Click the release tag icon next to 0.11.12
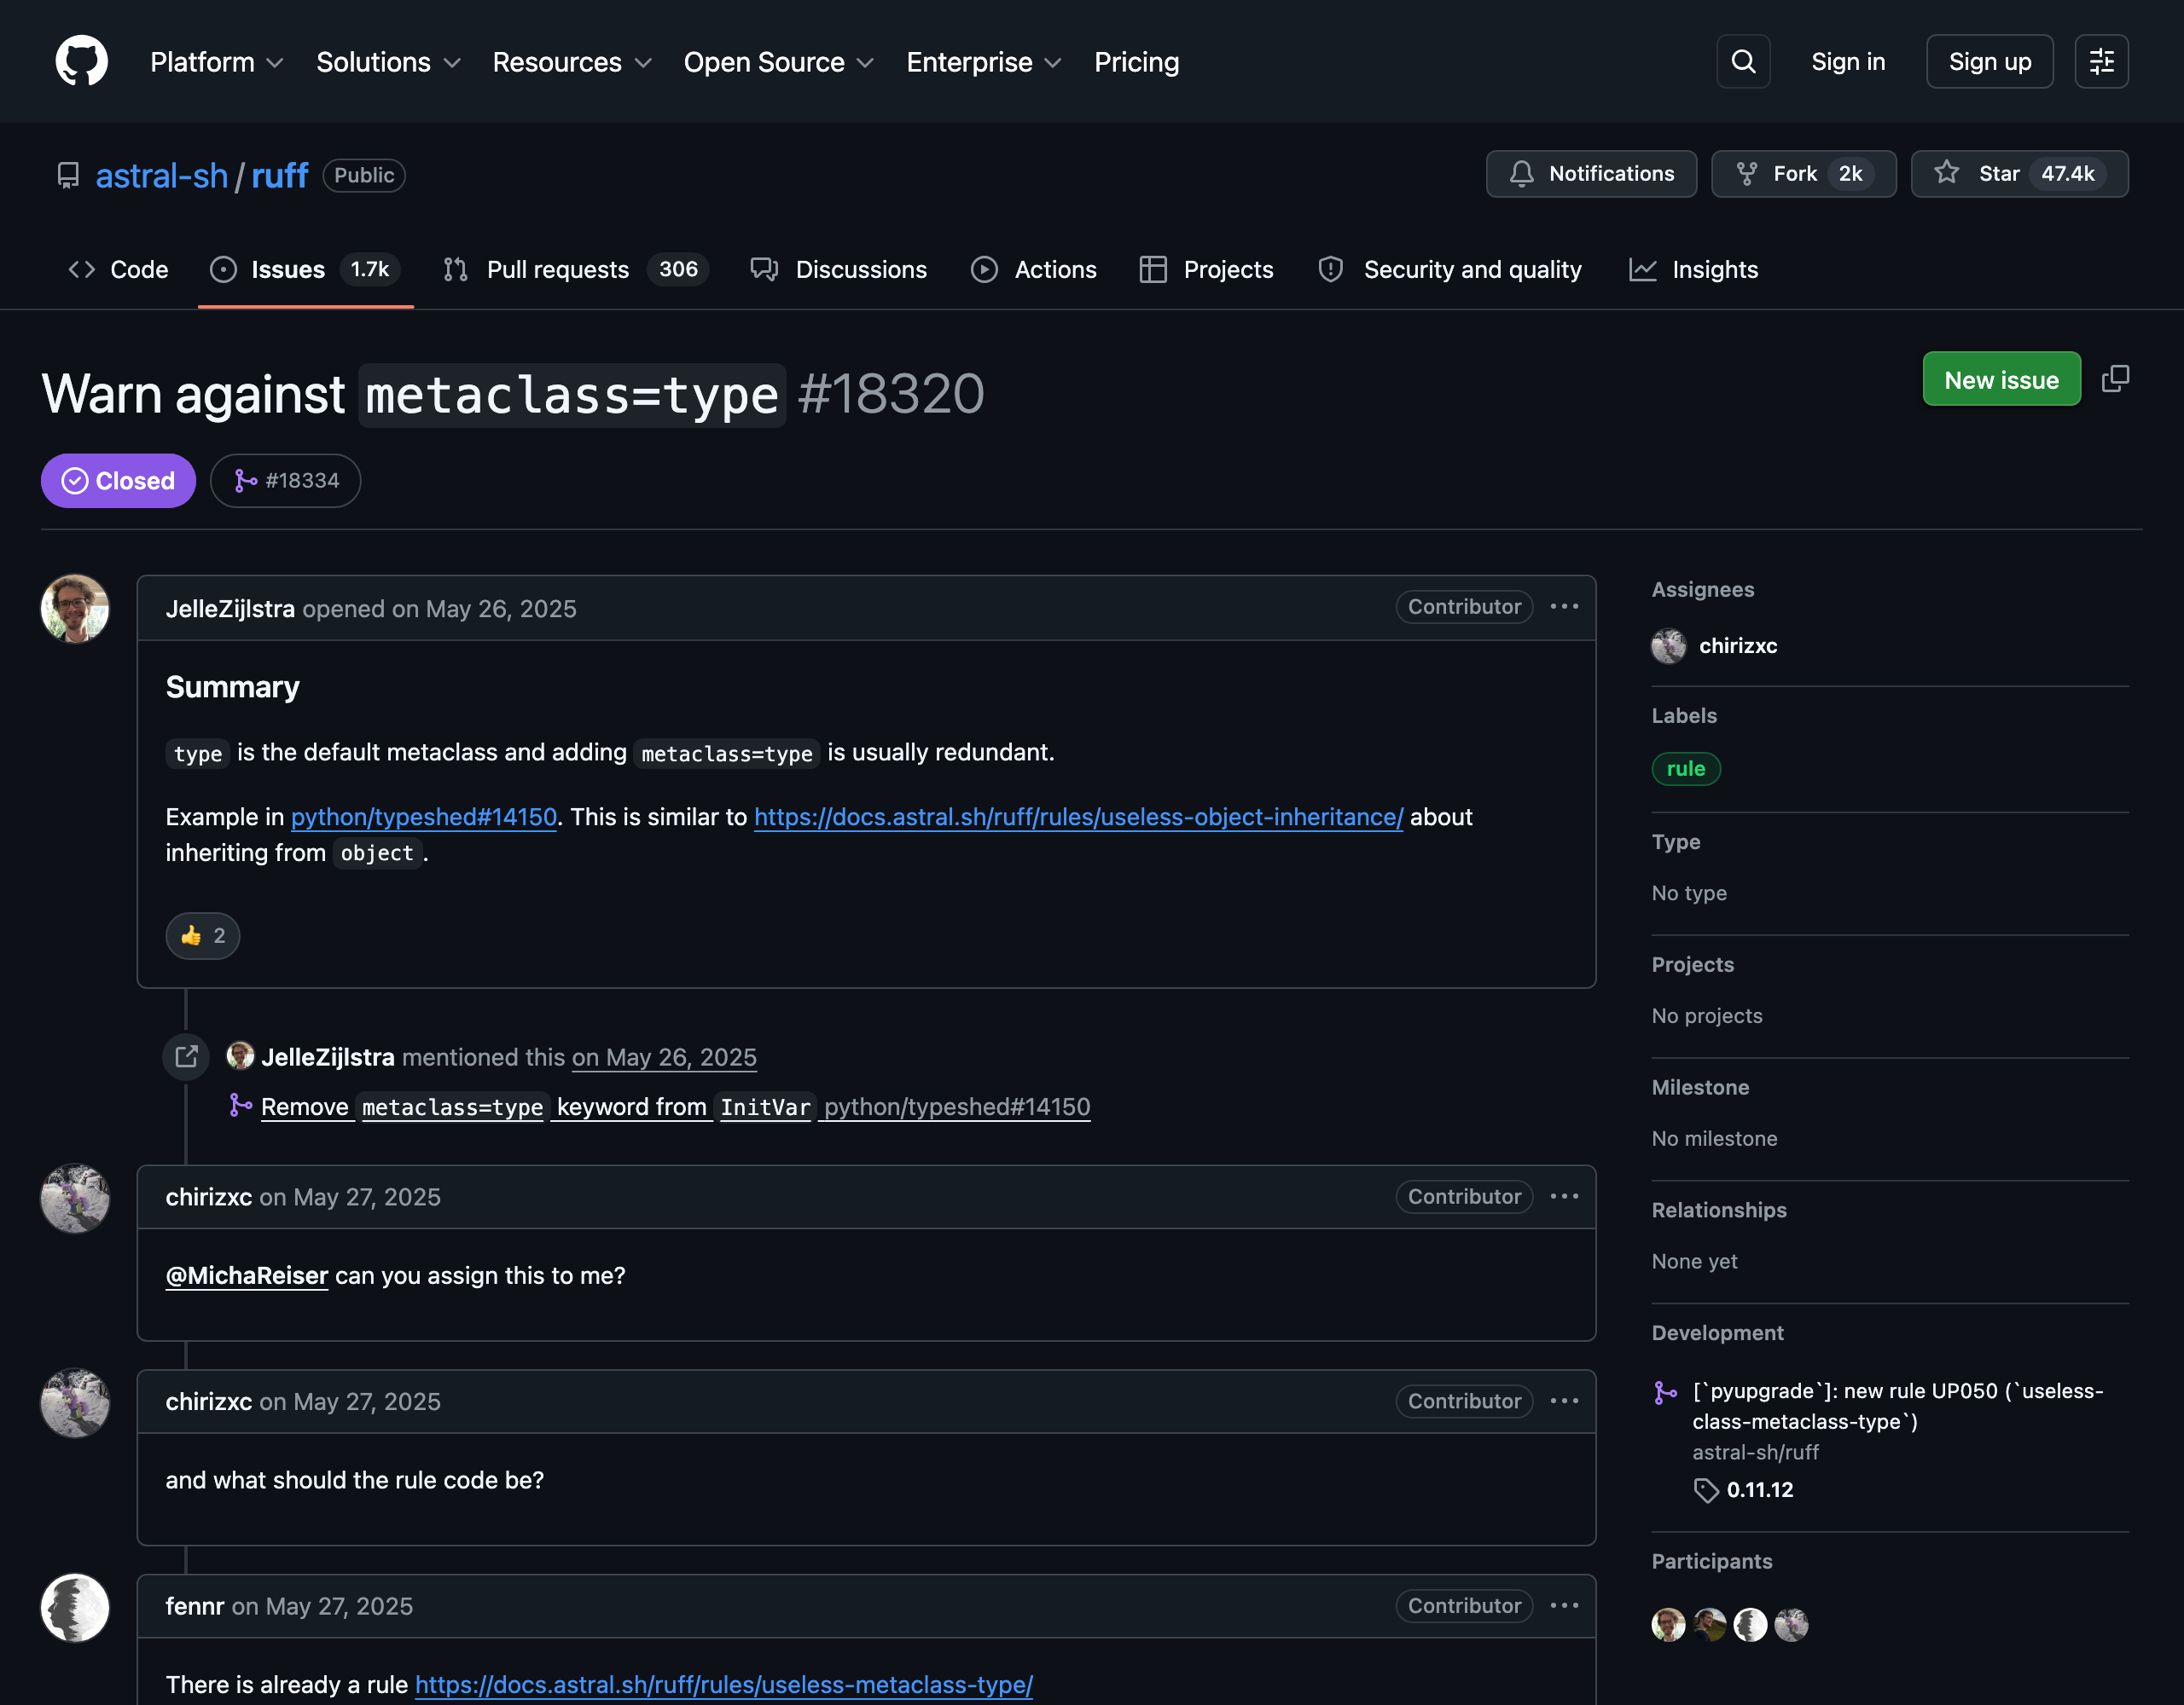This screenshot has height=1705, width=2184. 1706,1490
